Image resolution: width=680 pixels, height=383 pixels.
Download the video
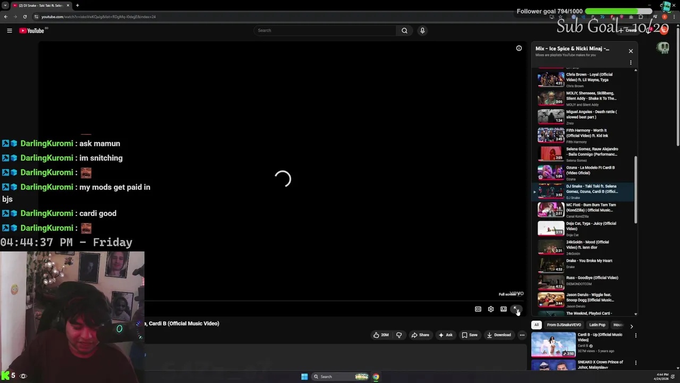(499, 335)
